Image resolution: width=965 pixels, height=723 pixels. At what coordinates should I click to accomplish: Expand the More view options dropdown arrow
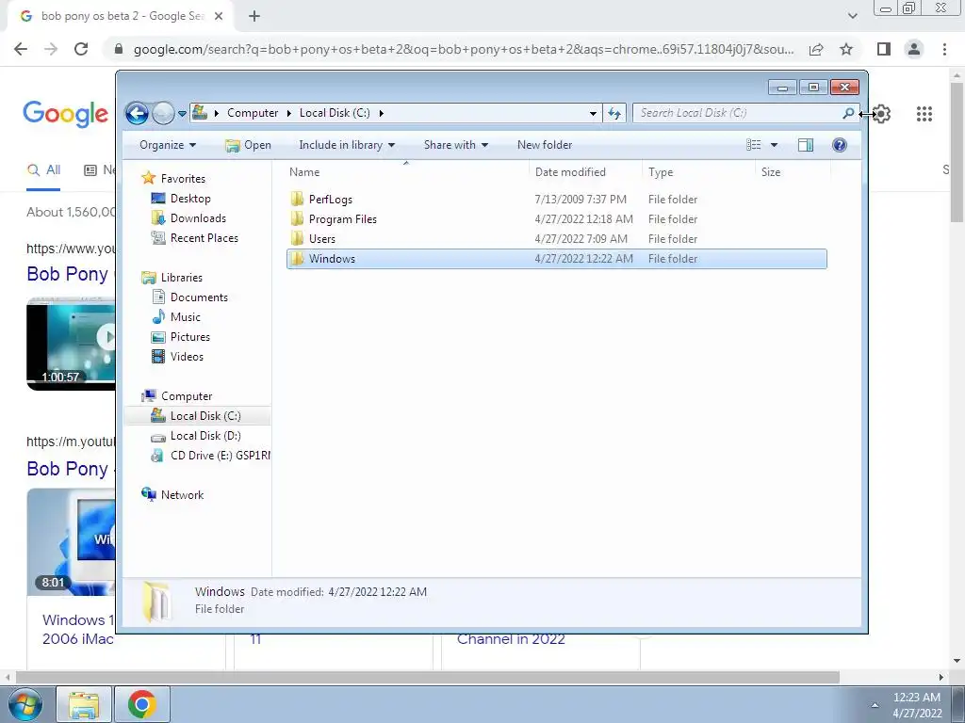click(775, 145)
